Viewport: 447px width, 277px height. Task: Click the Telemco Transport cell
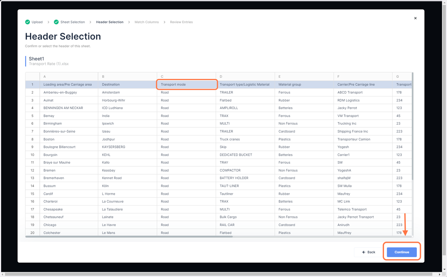click(363, 209)
